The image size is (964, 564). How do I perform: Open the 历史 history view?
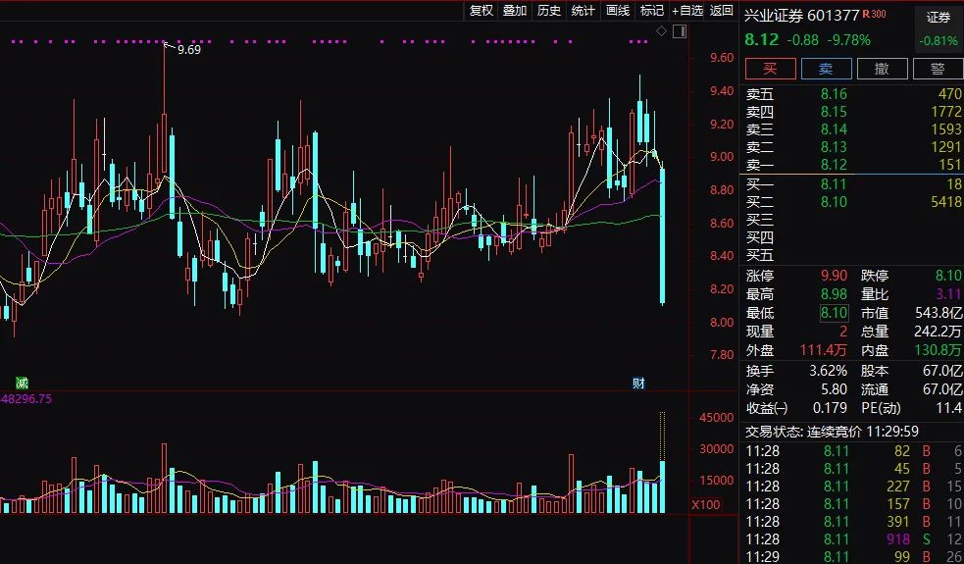[x=549, y=11]
